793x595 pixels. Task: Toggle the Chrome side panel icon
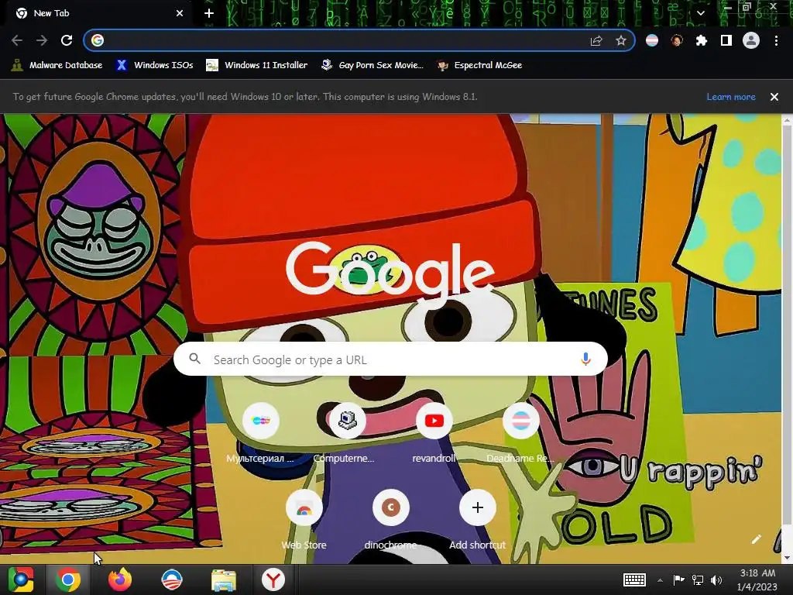coord(726,40)
